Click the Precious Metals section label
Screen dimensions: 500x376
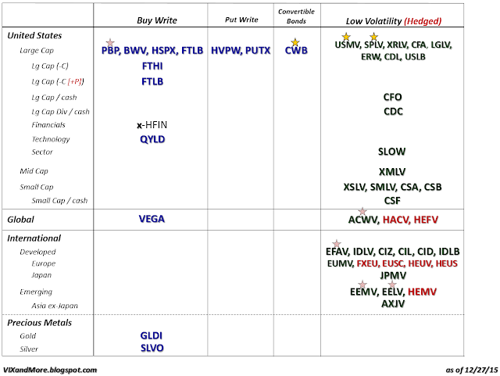click(40, 323)
